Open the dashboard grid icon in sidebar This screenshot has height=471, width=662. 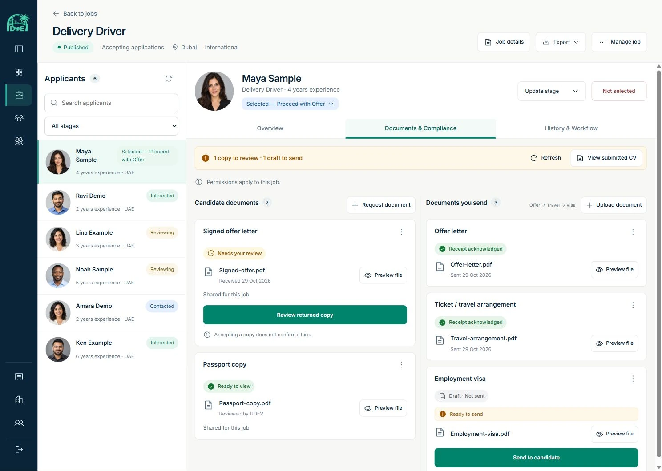point(19,72)
